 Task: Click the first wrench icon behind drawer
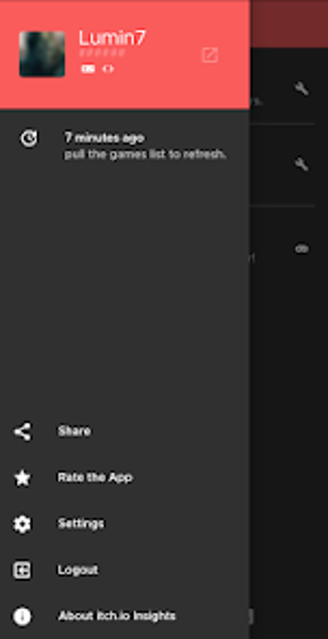(302, 88)
